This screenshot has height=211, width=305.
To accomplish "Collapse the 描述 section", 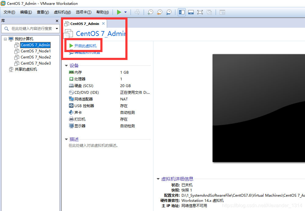I will pos(66,139).
